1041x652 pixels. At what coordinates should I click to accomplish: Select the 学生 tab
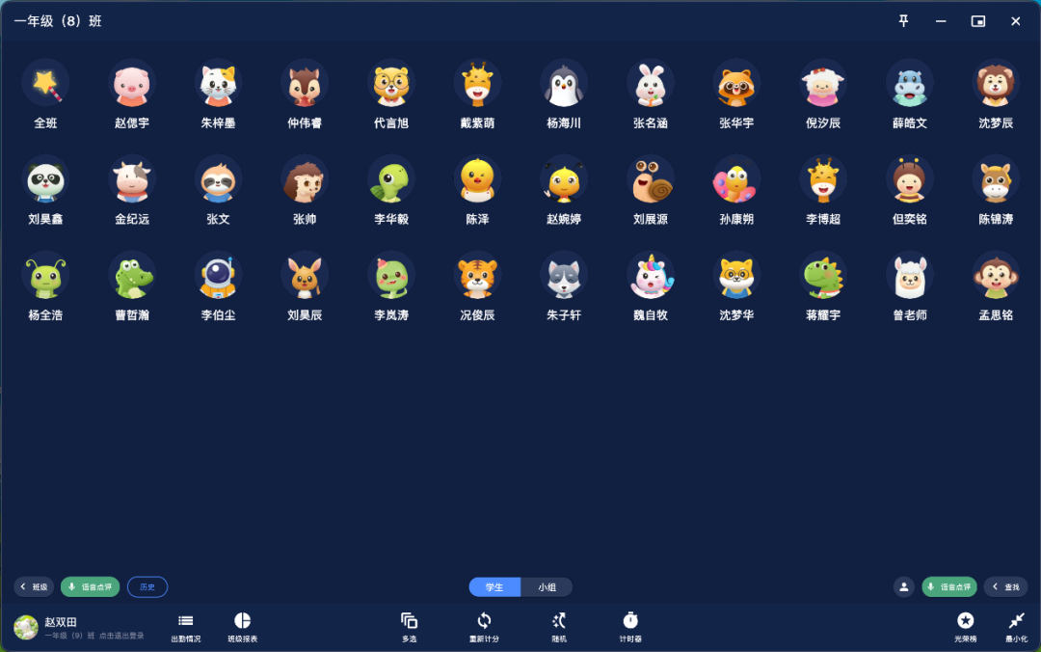[494, 586]
